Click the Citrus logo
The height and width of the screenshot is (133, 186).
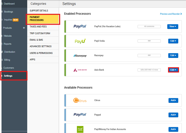tap(80, 100)
